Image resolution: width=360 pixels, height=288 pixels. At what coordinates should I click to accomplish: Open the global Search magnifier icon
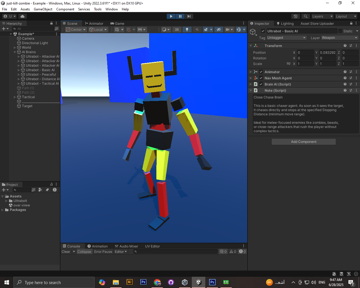click(x=305, y=16)
